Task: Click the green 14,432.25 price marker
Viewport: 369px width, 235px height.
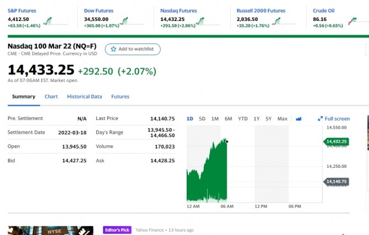Action: (336, 141)
